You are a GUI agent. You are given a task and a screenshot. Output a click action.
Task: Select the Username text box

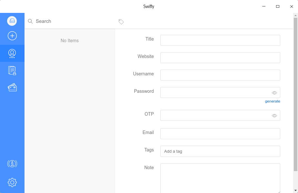pyautogui.click(x=220, y=75)
